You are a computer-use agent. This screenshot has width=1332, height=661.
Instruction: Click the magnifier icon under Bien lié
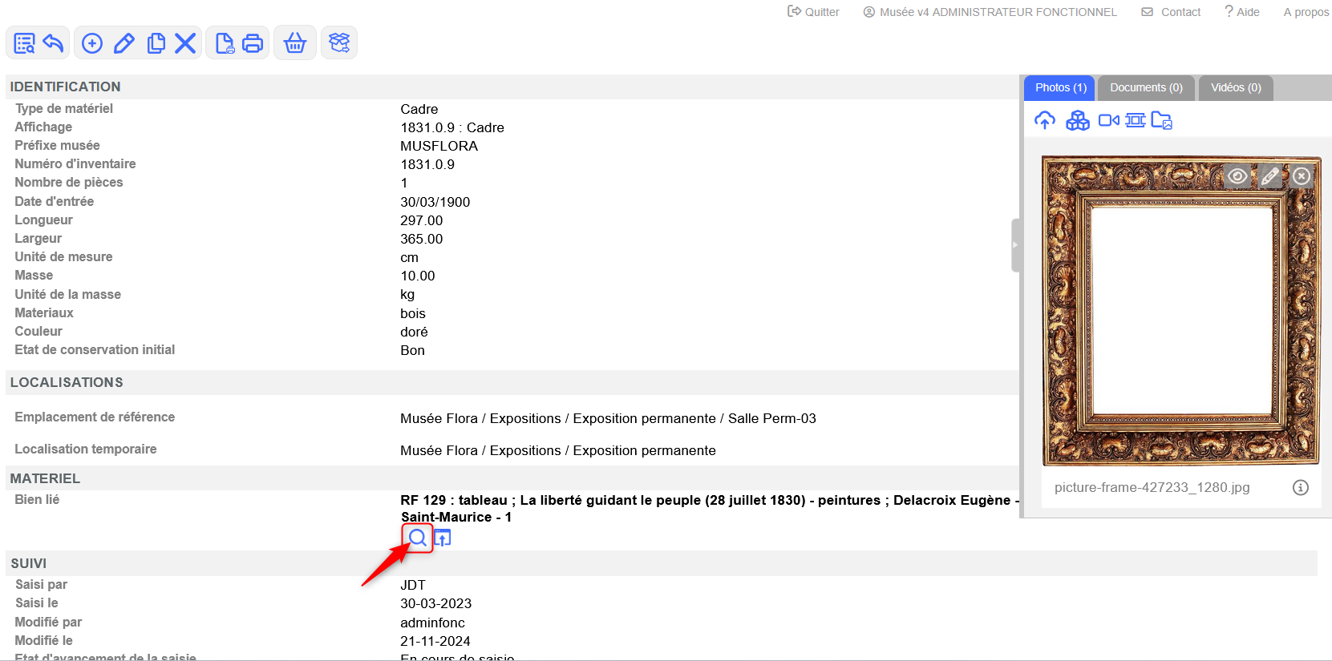(x=417, y=538)
